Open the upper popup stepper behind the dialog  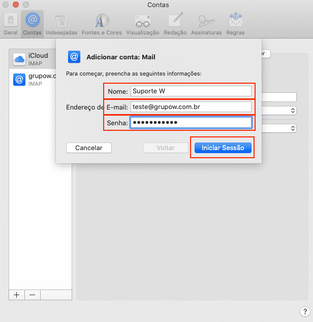click(293, 111)
